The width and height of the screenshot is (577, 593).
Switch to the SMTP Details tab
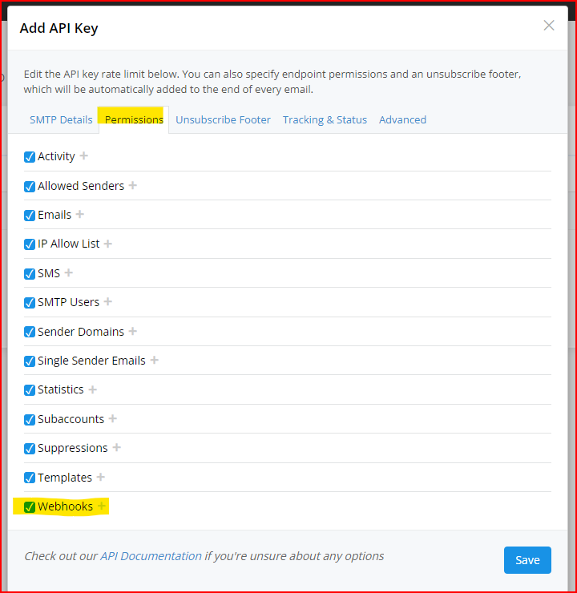[61, 119]
